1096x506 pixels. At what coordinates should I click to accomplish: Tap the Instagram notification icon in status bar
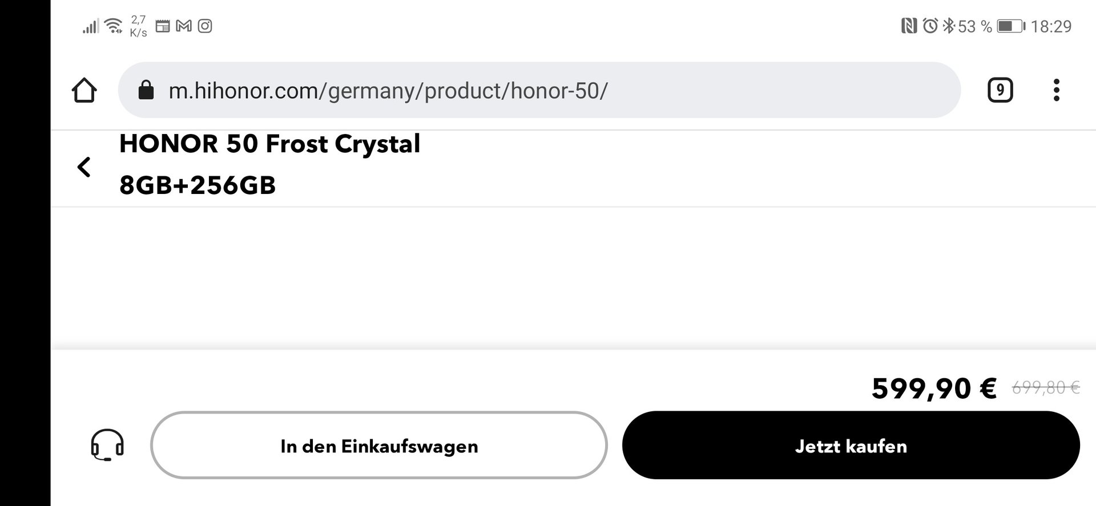point(205,26)
